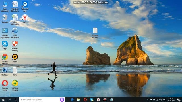Click the Cortana microphone button

[62, 99]
